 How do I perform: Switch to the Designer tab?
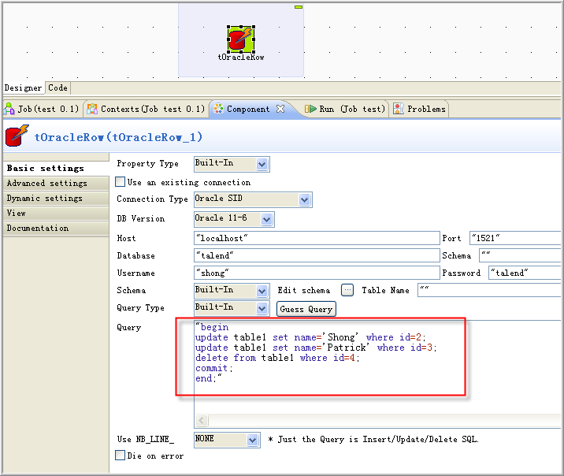pos(23,87)
